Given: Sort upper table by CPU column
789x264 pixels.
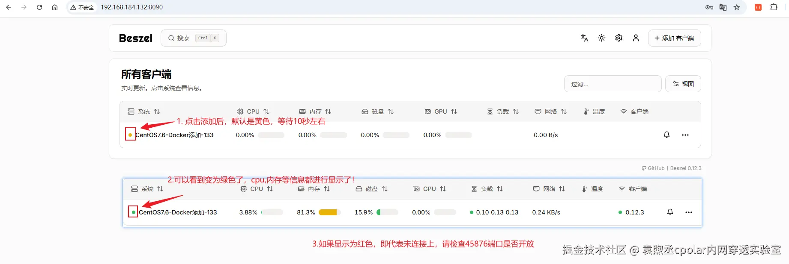Looking at the screenshot, I should click(x=254, y=111).
